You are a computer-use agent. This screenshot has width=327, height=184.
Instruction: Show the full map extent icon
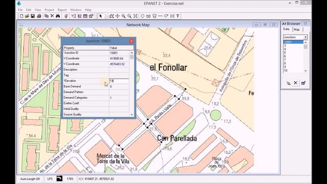pyautogui.click(x=135, y=16)
